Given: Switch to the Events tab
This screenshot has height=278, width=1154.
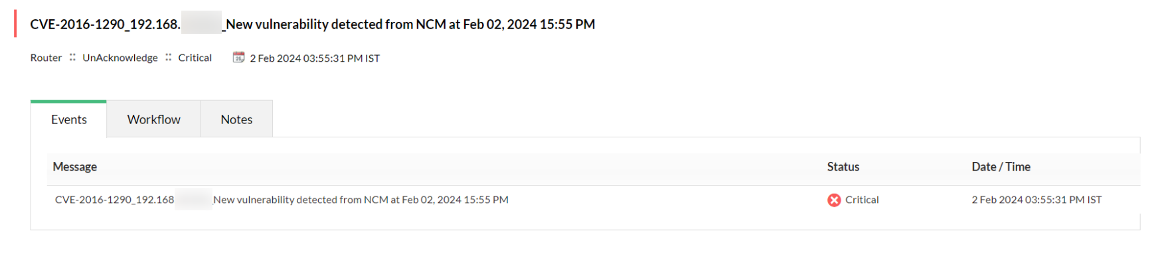Looking at the screenshot, I should 69,119.
